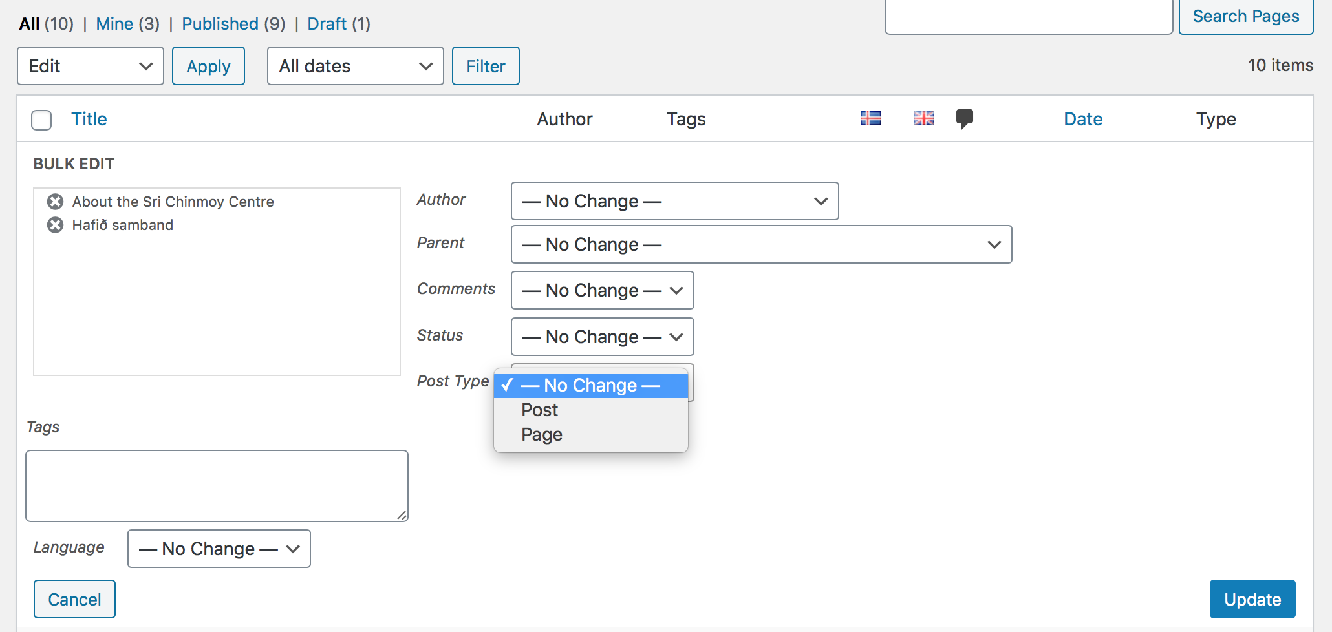The height and width of the screenshot is (632, 1332).
Task: Click the Hafið samband title
Action: [123, 225]
